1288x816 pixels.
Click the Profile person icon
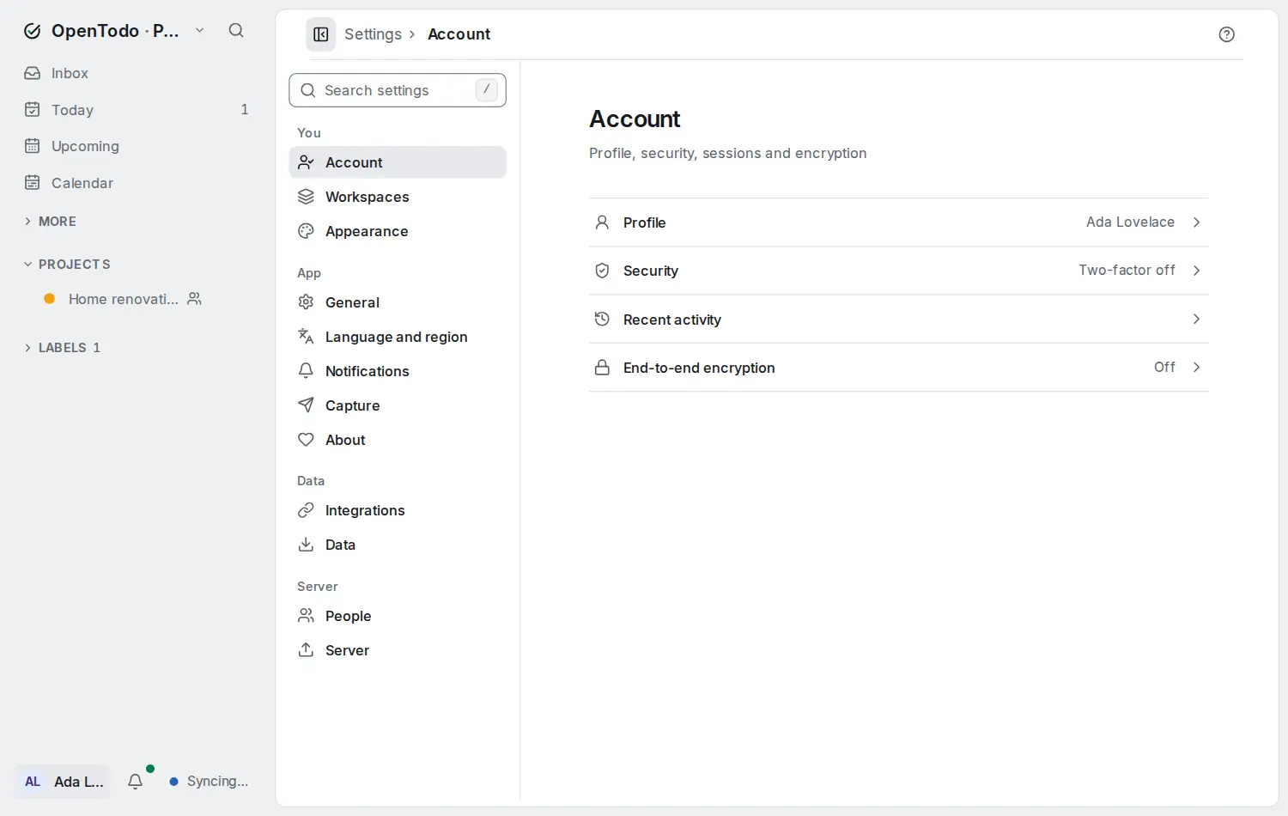tap(602, 222)
